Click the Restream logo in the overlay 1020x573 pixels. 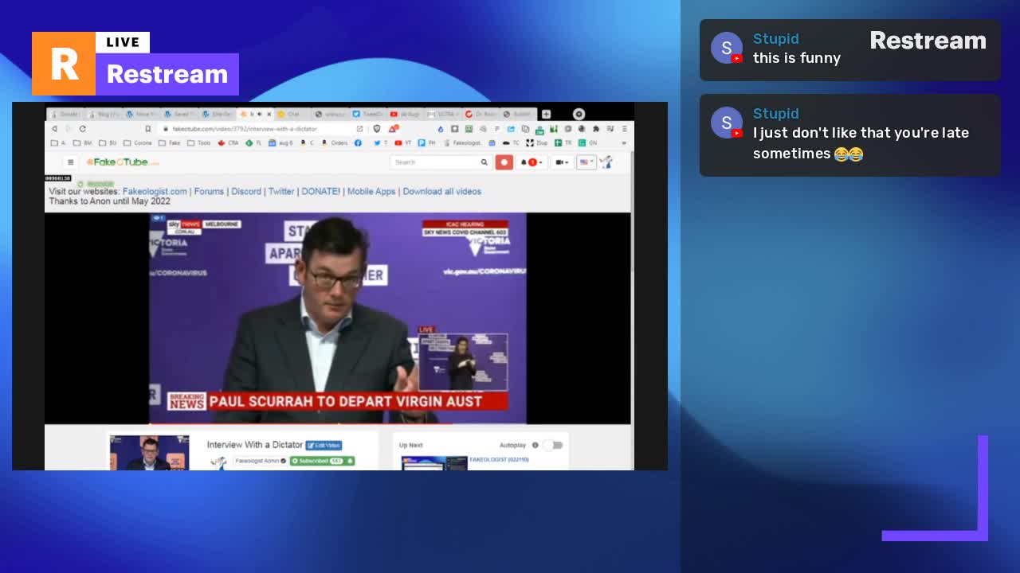[x=135, y=64]
